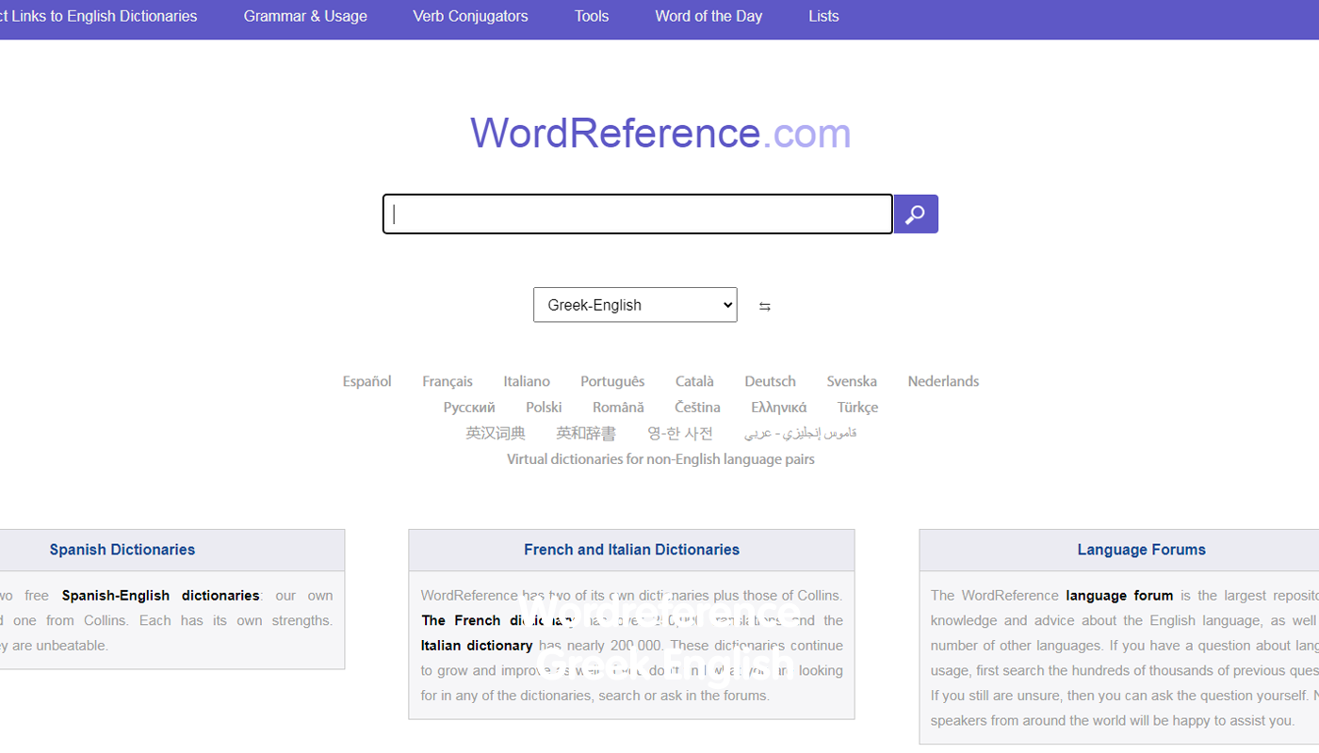Open Virtual dictionaries for non-English language pairs
The height and width of the screenshot is (753, 1319).
point(660,459)
